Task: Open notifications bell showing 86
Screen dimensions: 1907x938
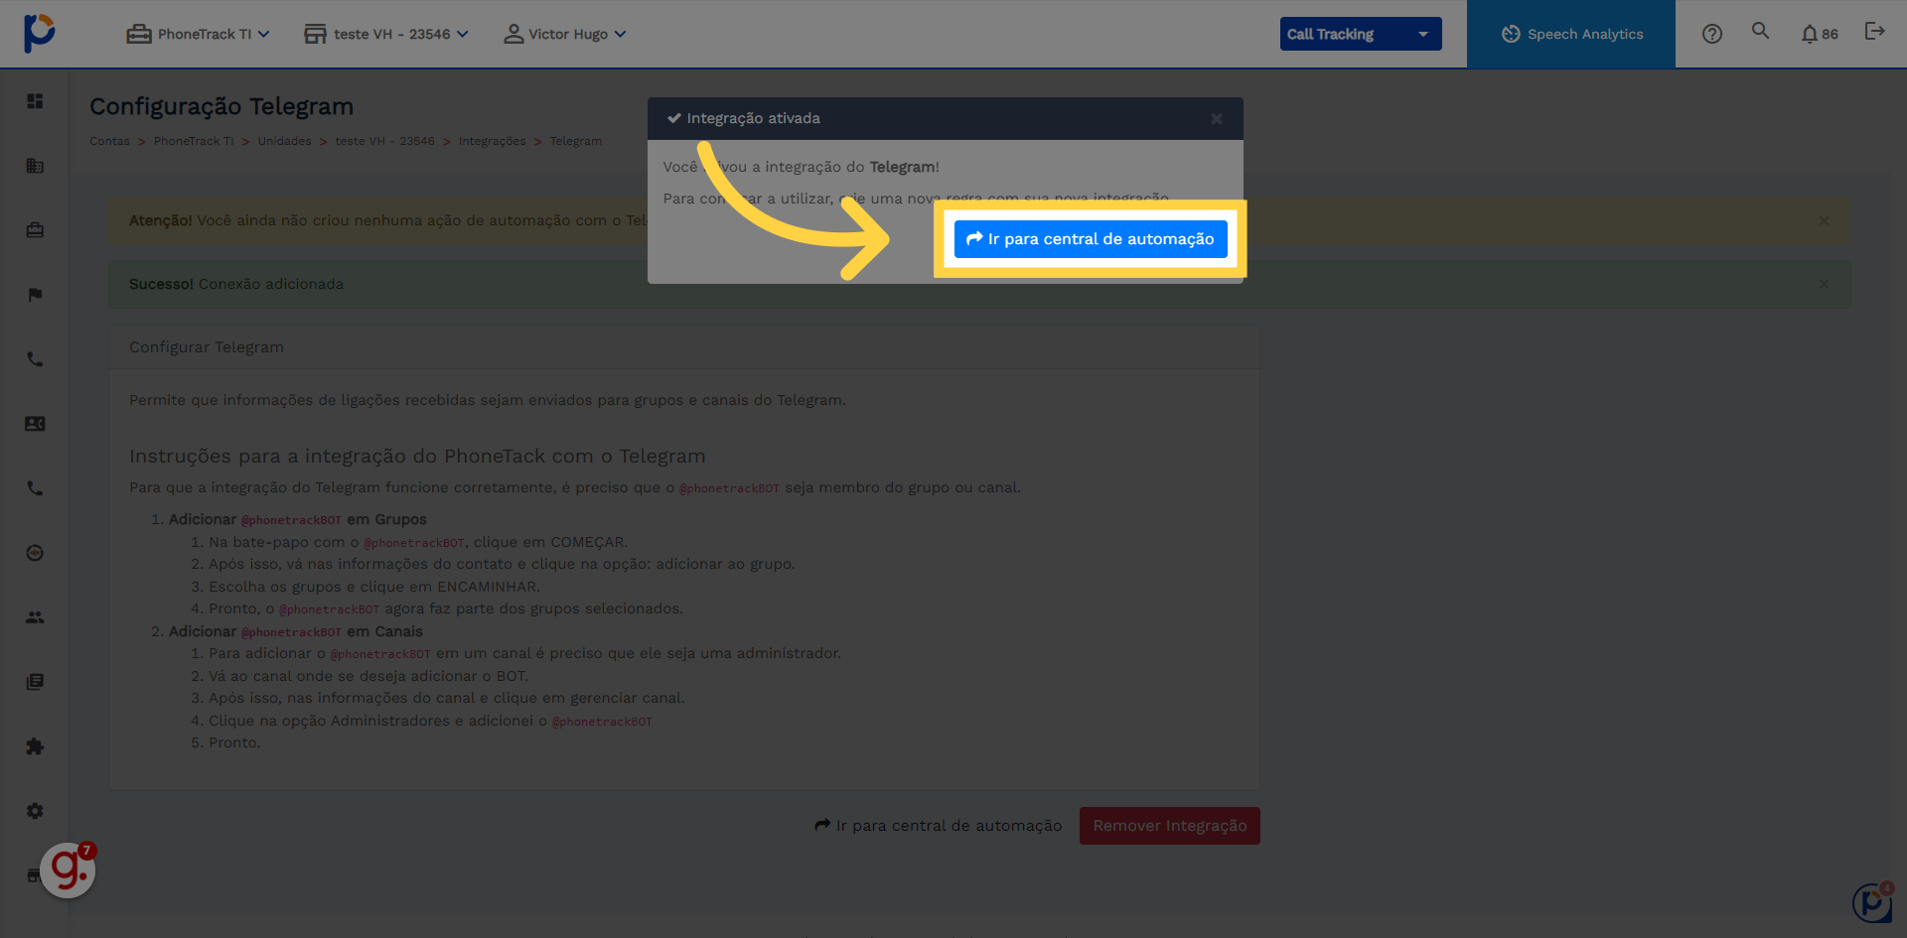Action: [1820, 34]
